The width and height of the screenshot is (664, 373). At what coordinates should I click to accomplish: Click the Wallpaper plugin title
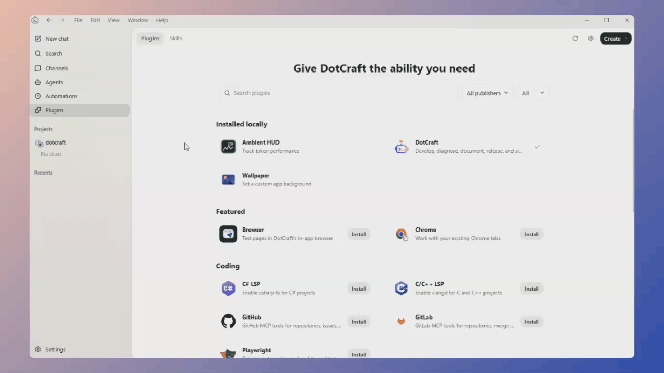256,176
